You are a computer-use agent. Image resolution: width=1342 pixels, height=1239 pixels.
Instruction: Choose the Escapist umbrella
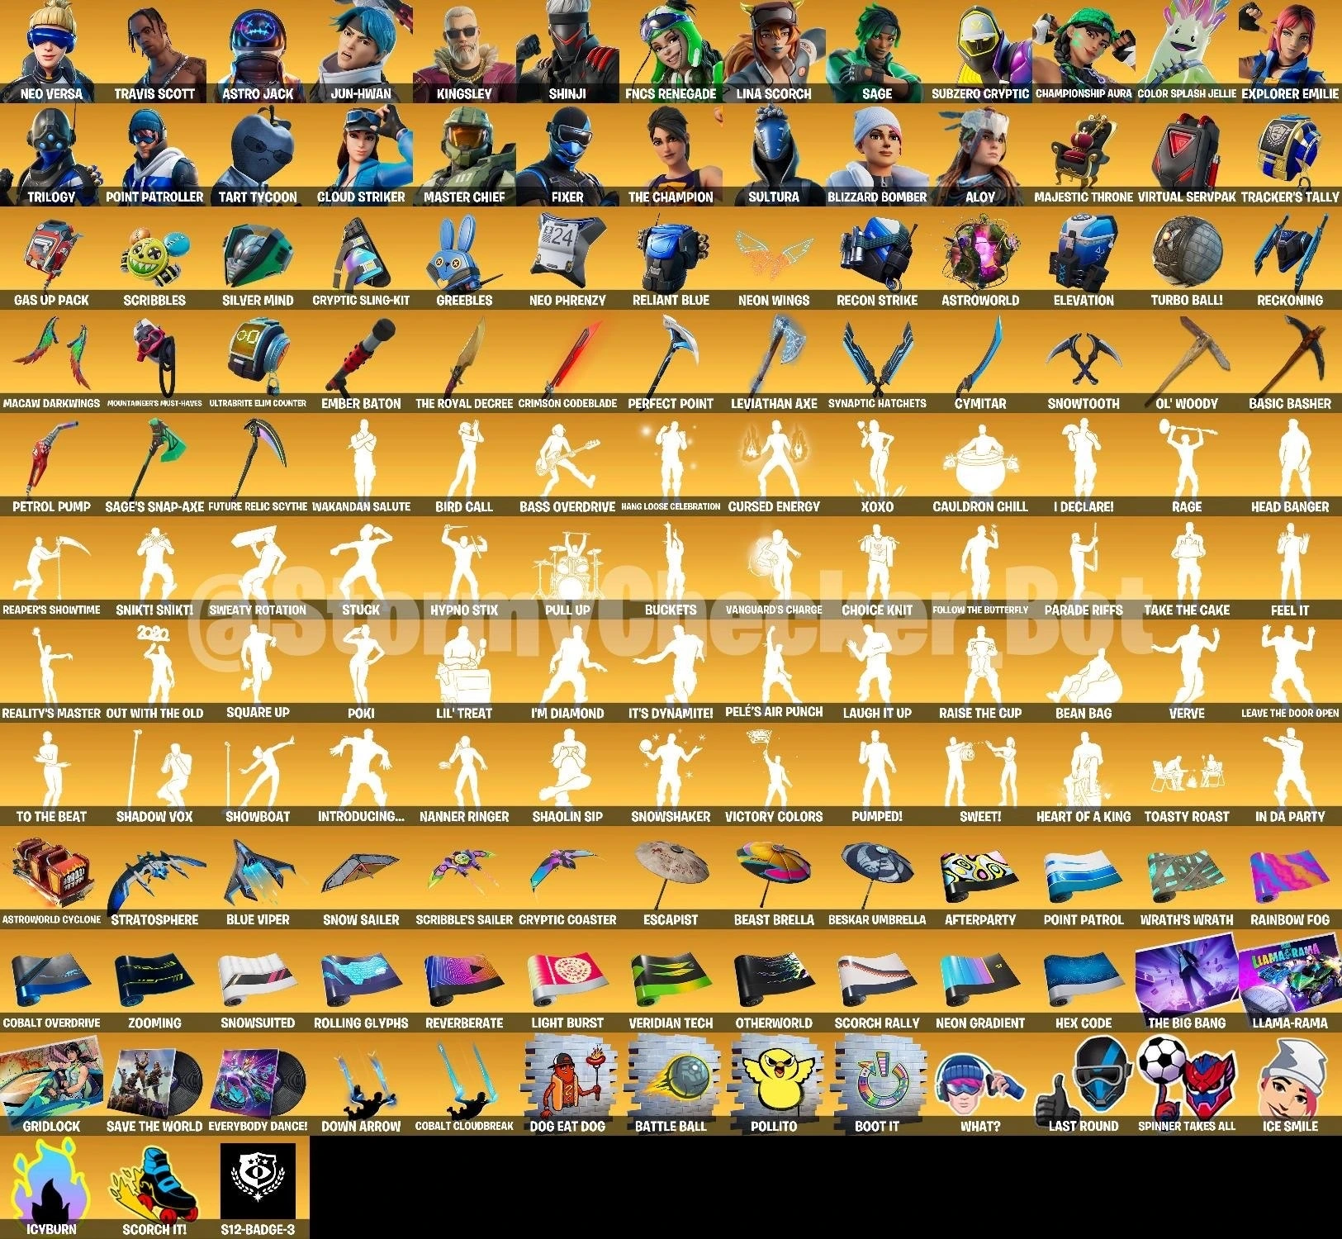click(x=671, y=877)
